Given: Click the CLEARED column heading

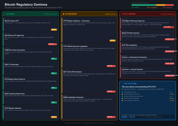Looking at the screenshot, I should click(x=11, y=14).
